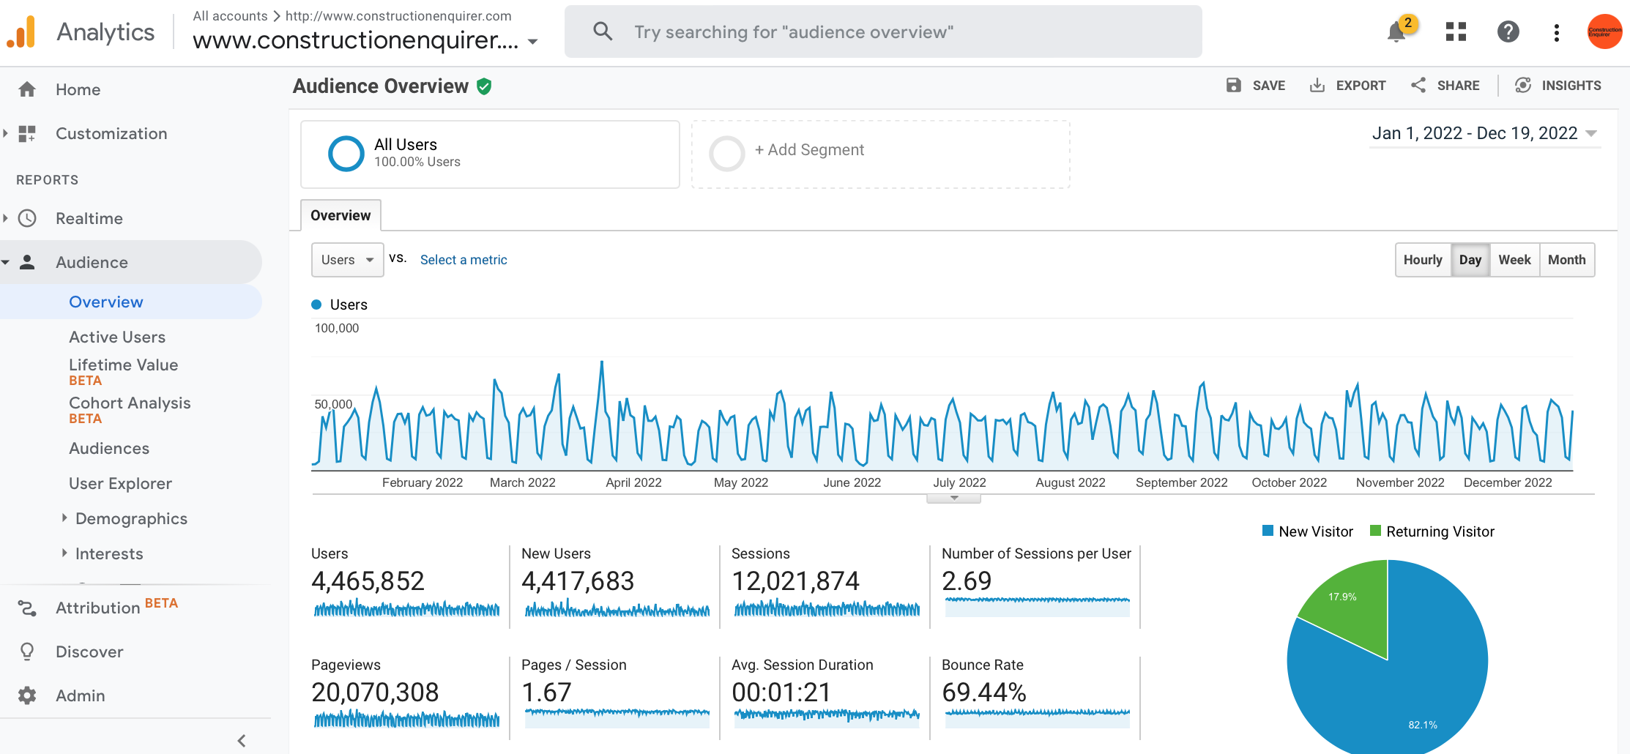Open the notifications bell

pos(1397,31)
